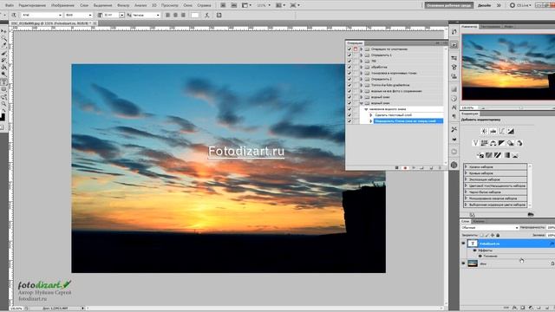
Task: Open the Редактирование menu
Action: click(x=32, y=5)
